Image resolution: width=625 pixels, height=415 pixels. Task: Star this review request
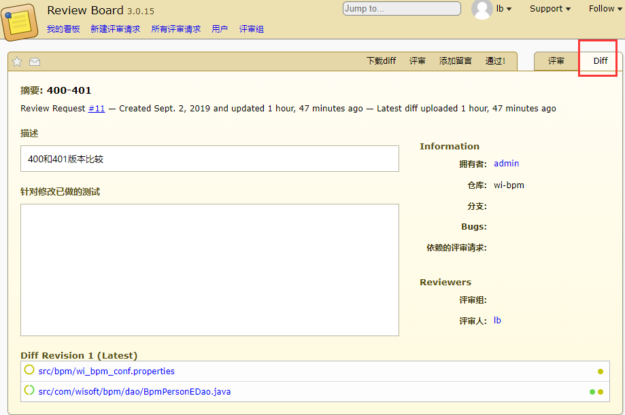click(x=17, y=62)
